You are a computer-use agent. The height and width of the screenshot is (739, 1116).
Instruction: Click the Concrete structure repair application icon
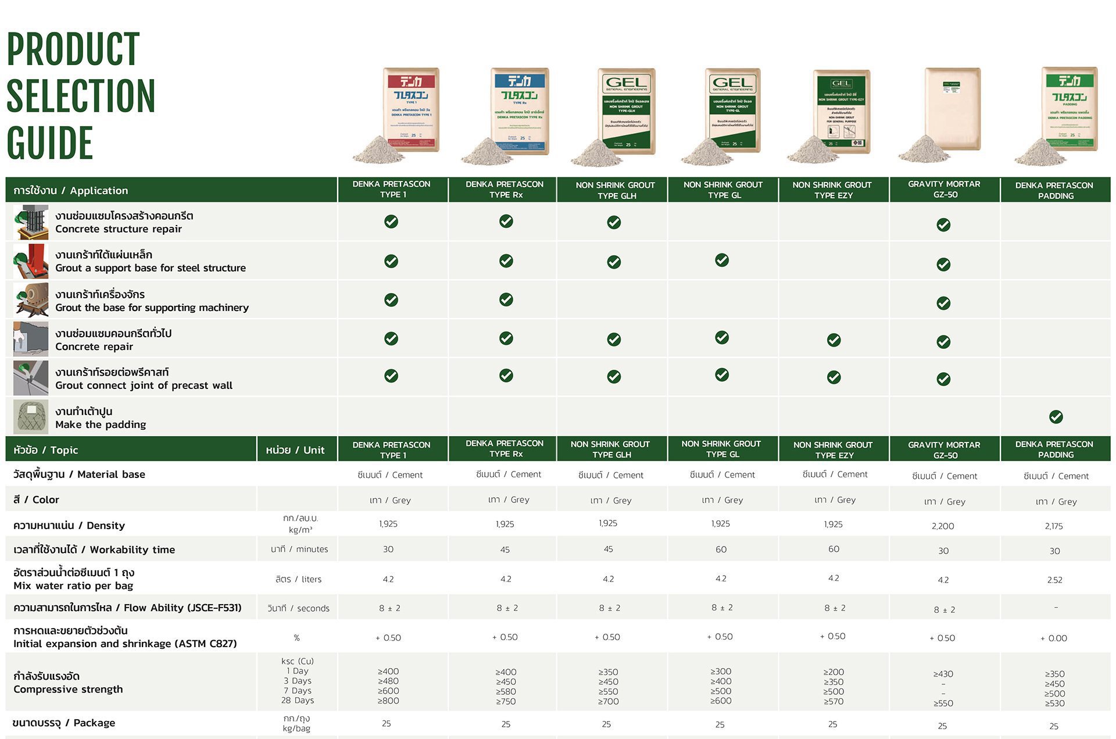pyautogui.click(x=31, y=222)
